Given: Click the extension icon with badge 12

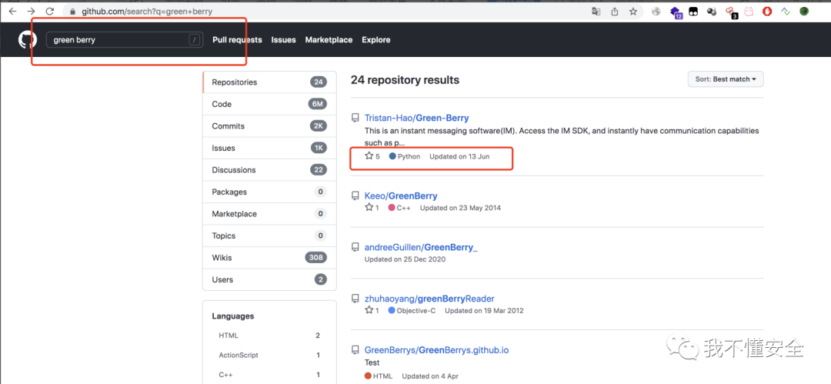Looking at the screenshot, I should click(x=676, y=12).
